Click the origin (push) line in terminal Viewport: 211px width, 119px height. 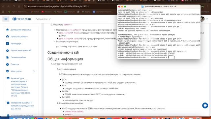(146, 55)
